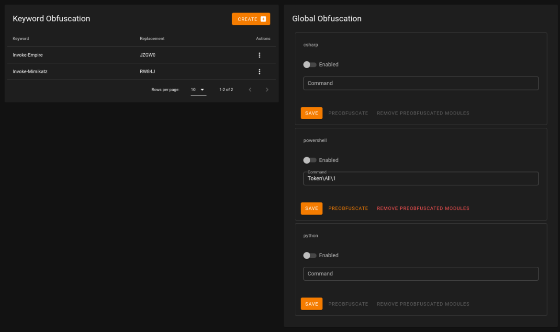Save the powershell obfuscation settings
The height and width of the screenshot is (332, 560).
click(312, 208)
